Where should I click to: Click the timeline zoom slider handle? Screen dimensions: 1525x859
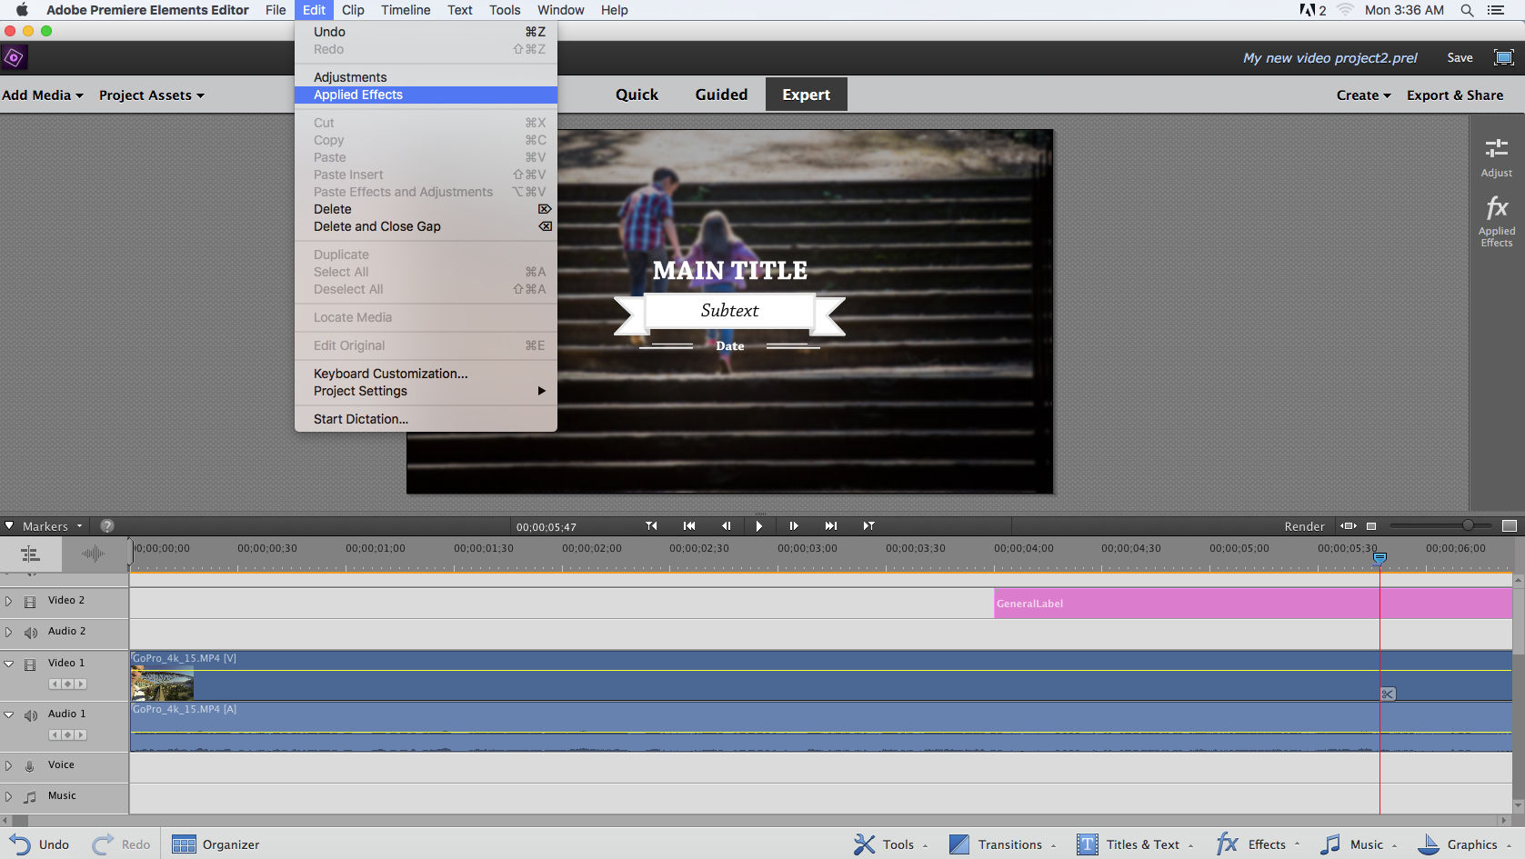(x=1467, y=525)
